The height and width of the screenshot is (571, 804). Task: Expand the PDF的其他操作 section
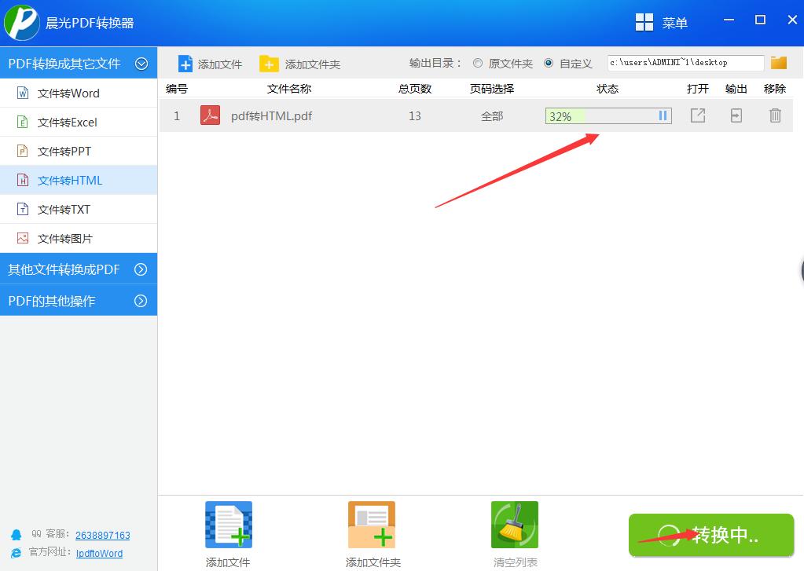(142, 299)
